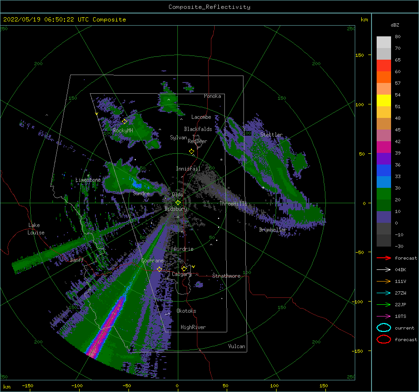Click the red forecast ellipse icon
Image resolution: width=419 pixels, height=392 pixels.
click(384, 339)
